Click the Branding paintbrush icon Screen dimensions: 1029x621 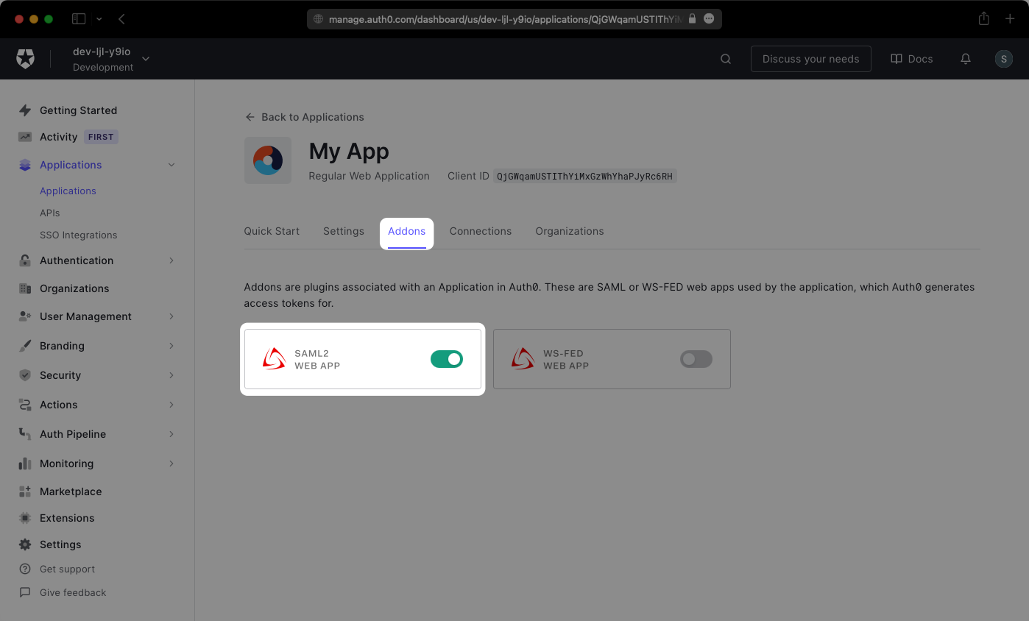coord(26,346)
